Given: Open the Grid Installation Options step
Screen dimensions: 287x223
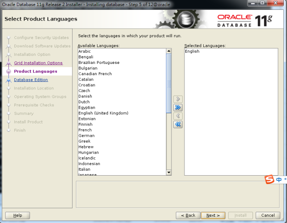Looking at the screenshot, I should click(38, 63).
